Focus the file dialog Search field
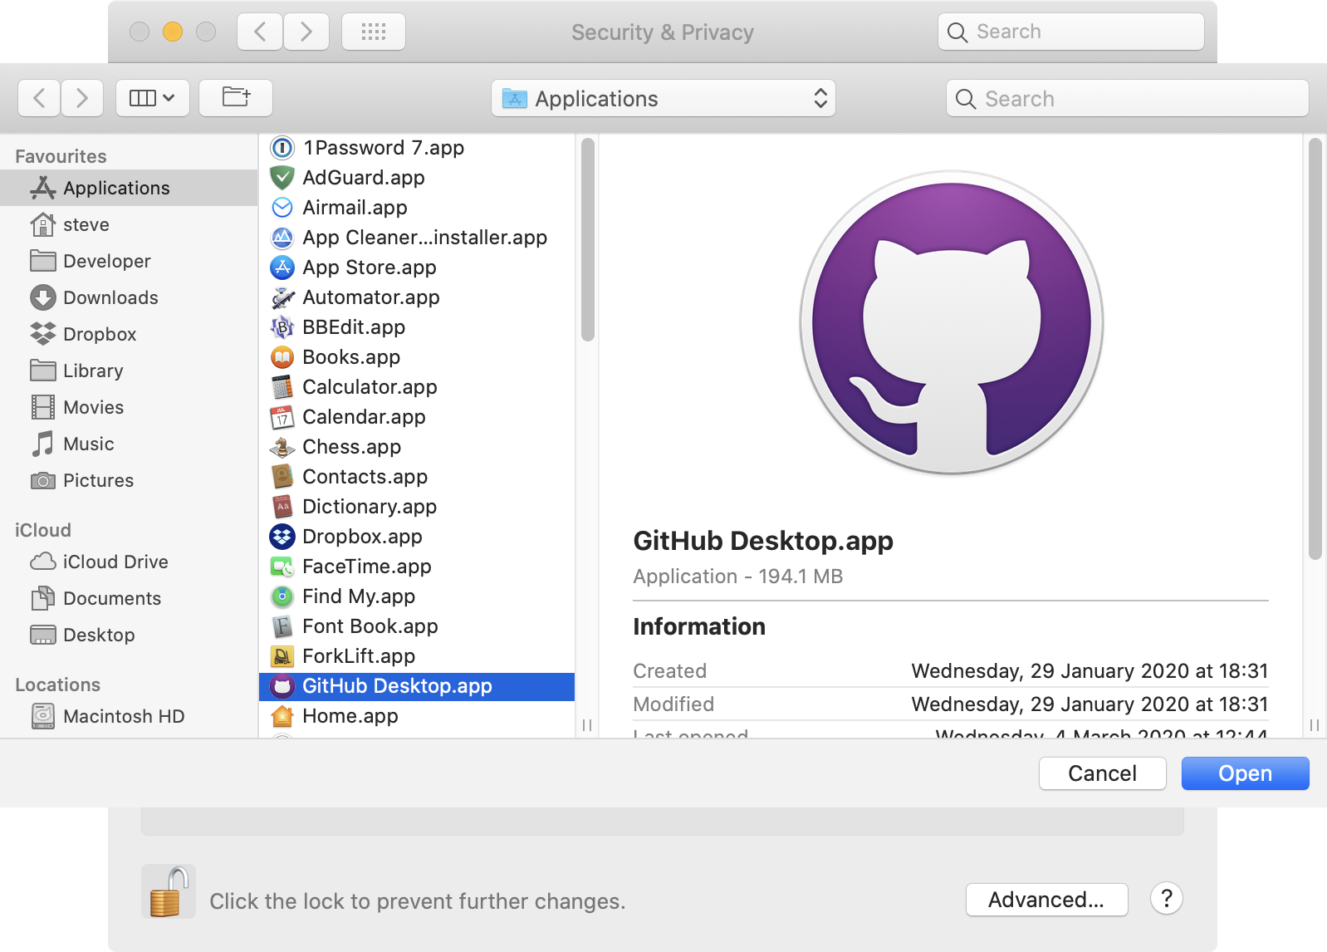Viewport: 1327px width, 952px height. [x=1128, y=98]
